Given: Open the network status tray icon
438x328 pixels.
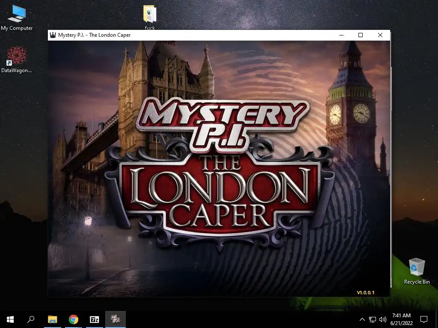Looking at the screenshot, I should pyautogui.click(x=373, y=319).
